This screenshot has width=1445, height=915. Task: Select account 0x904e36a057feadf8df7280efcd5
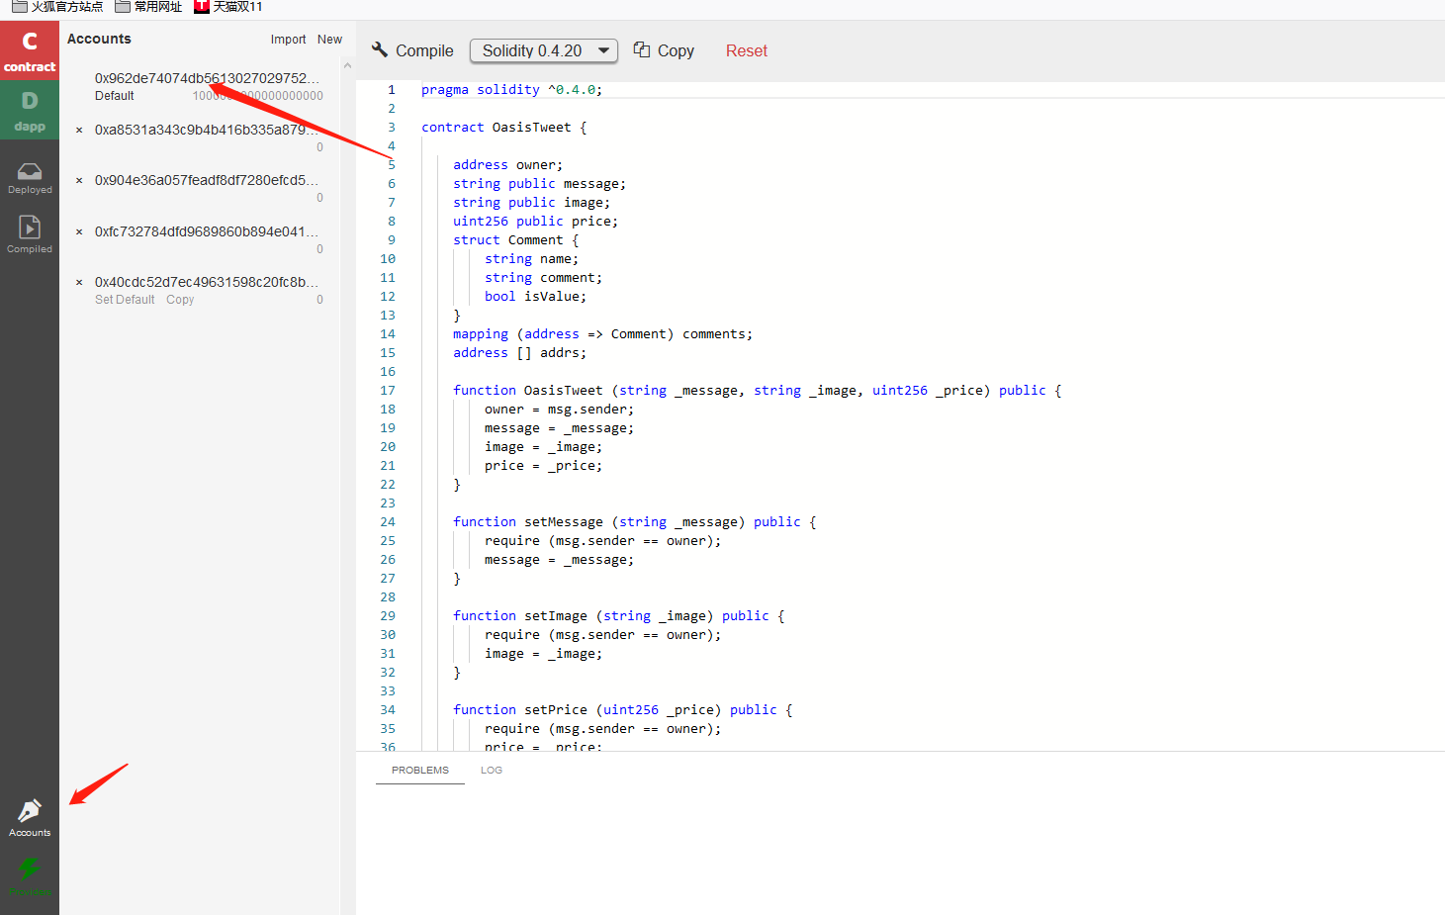(207, 181)
